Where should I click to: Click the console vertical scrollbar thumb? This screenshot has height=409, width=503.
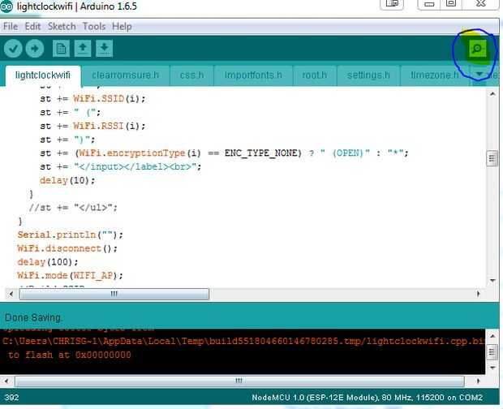492,352
